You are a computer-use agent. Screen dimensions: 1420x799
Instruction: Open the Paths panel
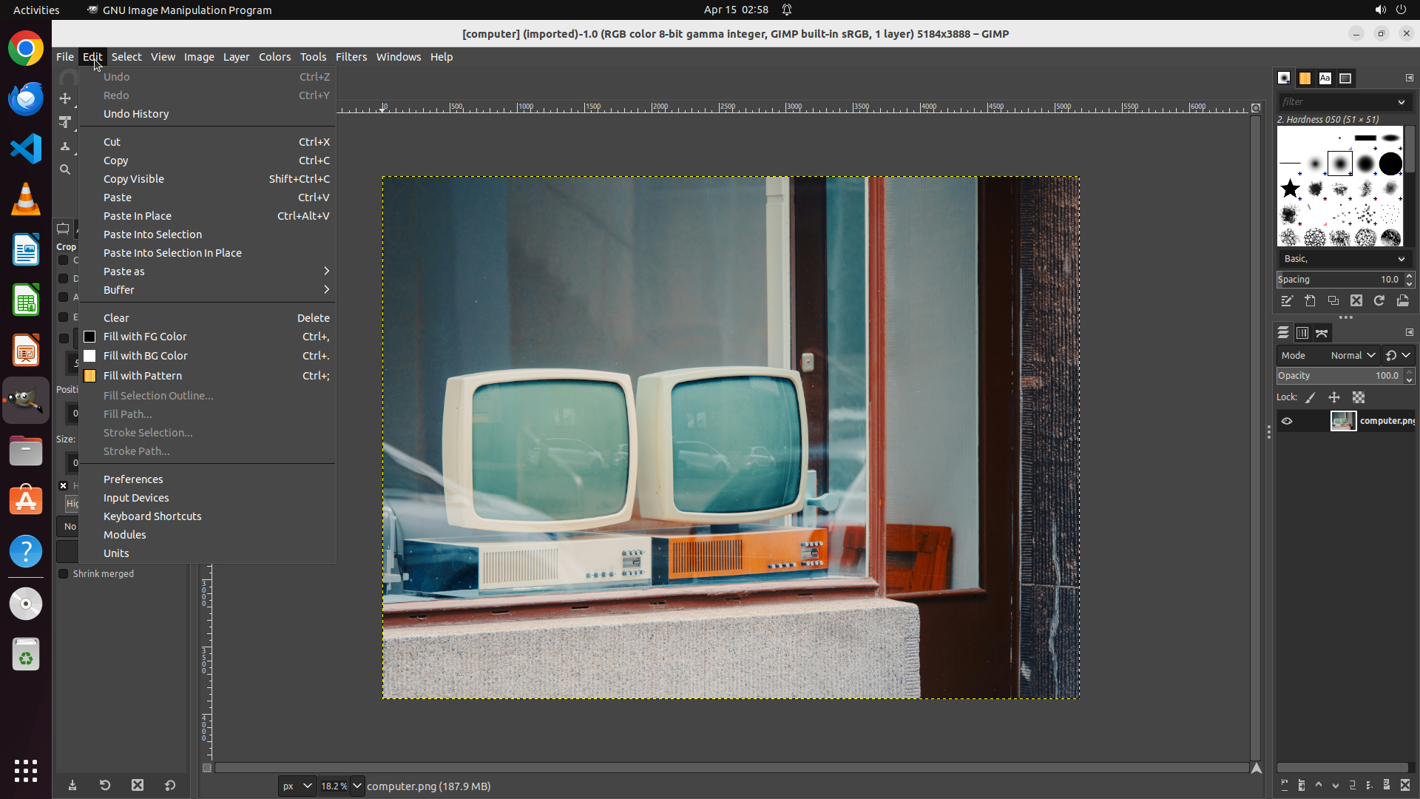[x=1321, y=333]
